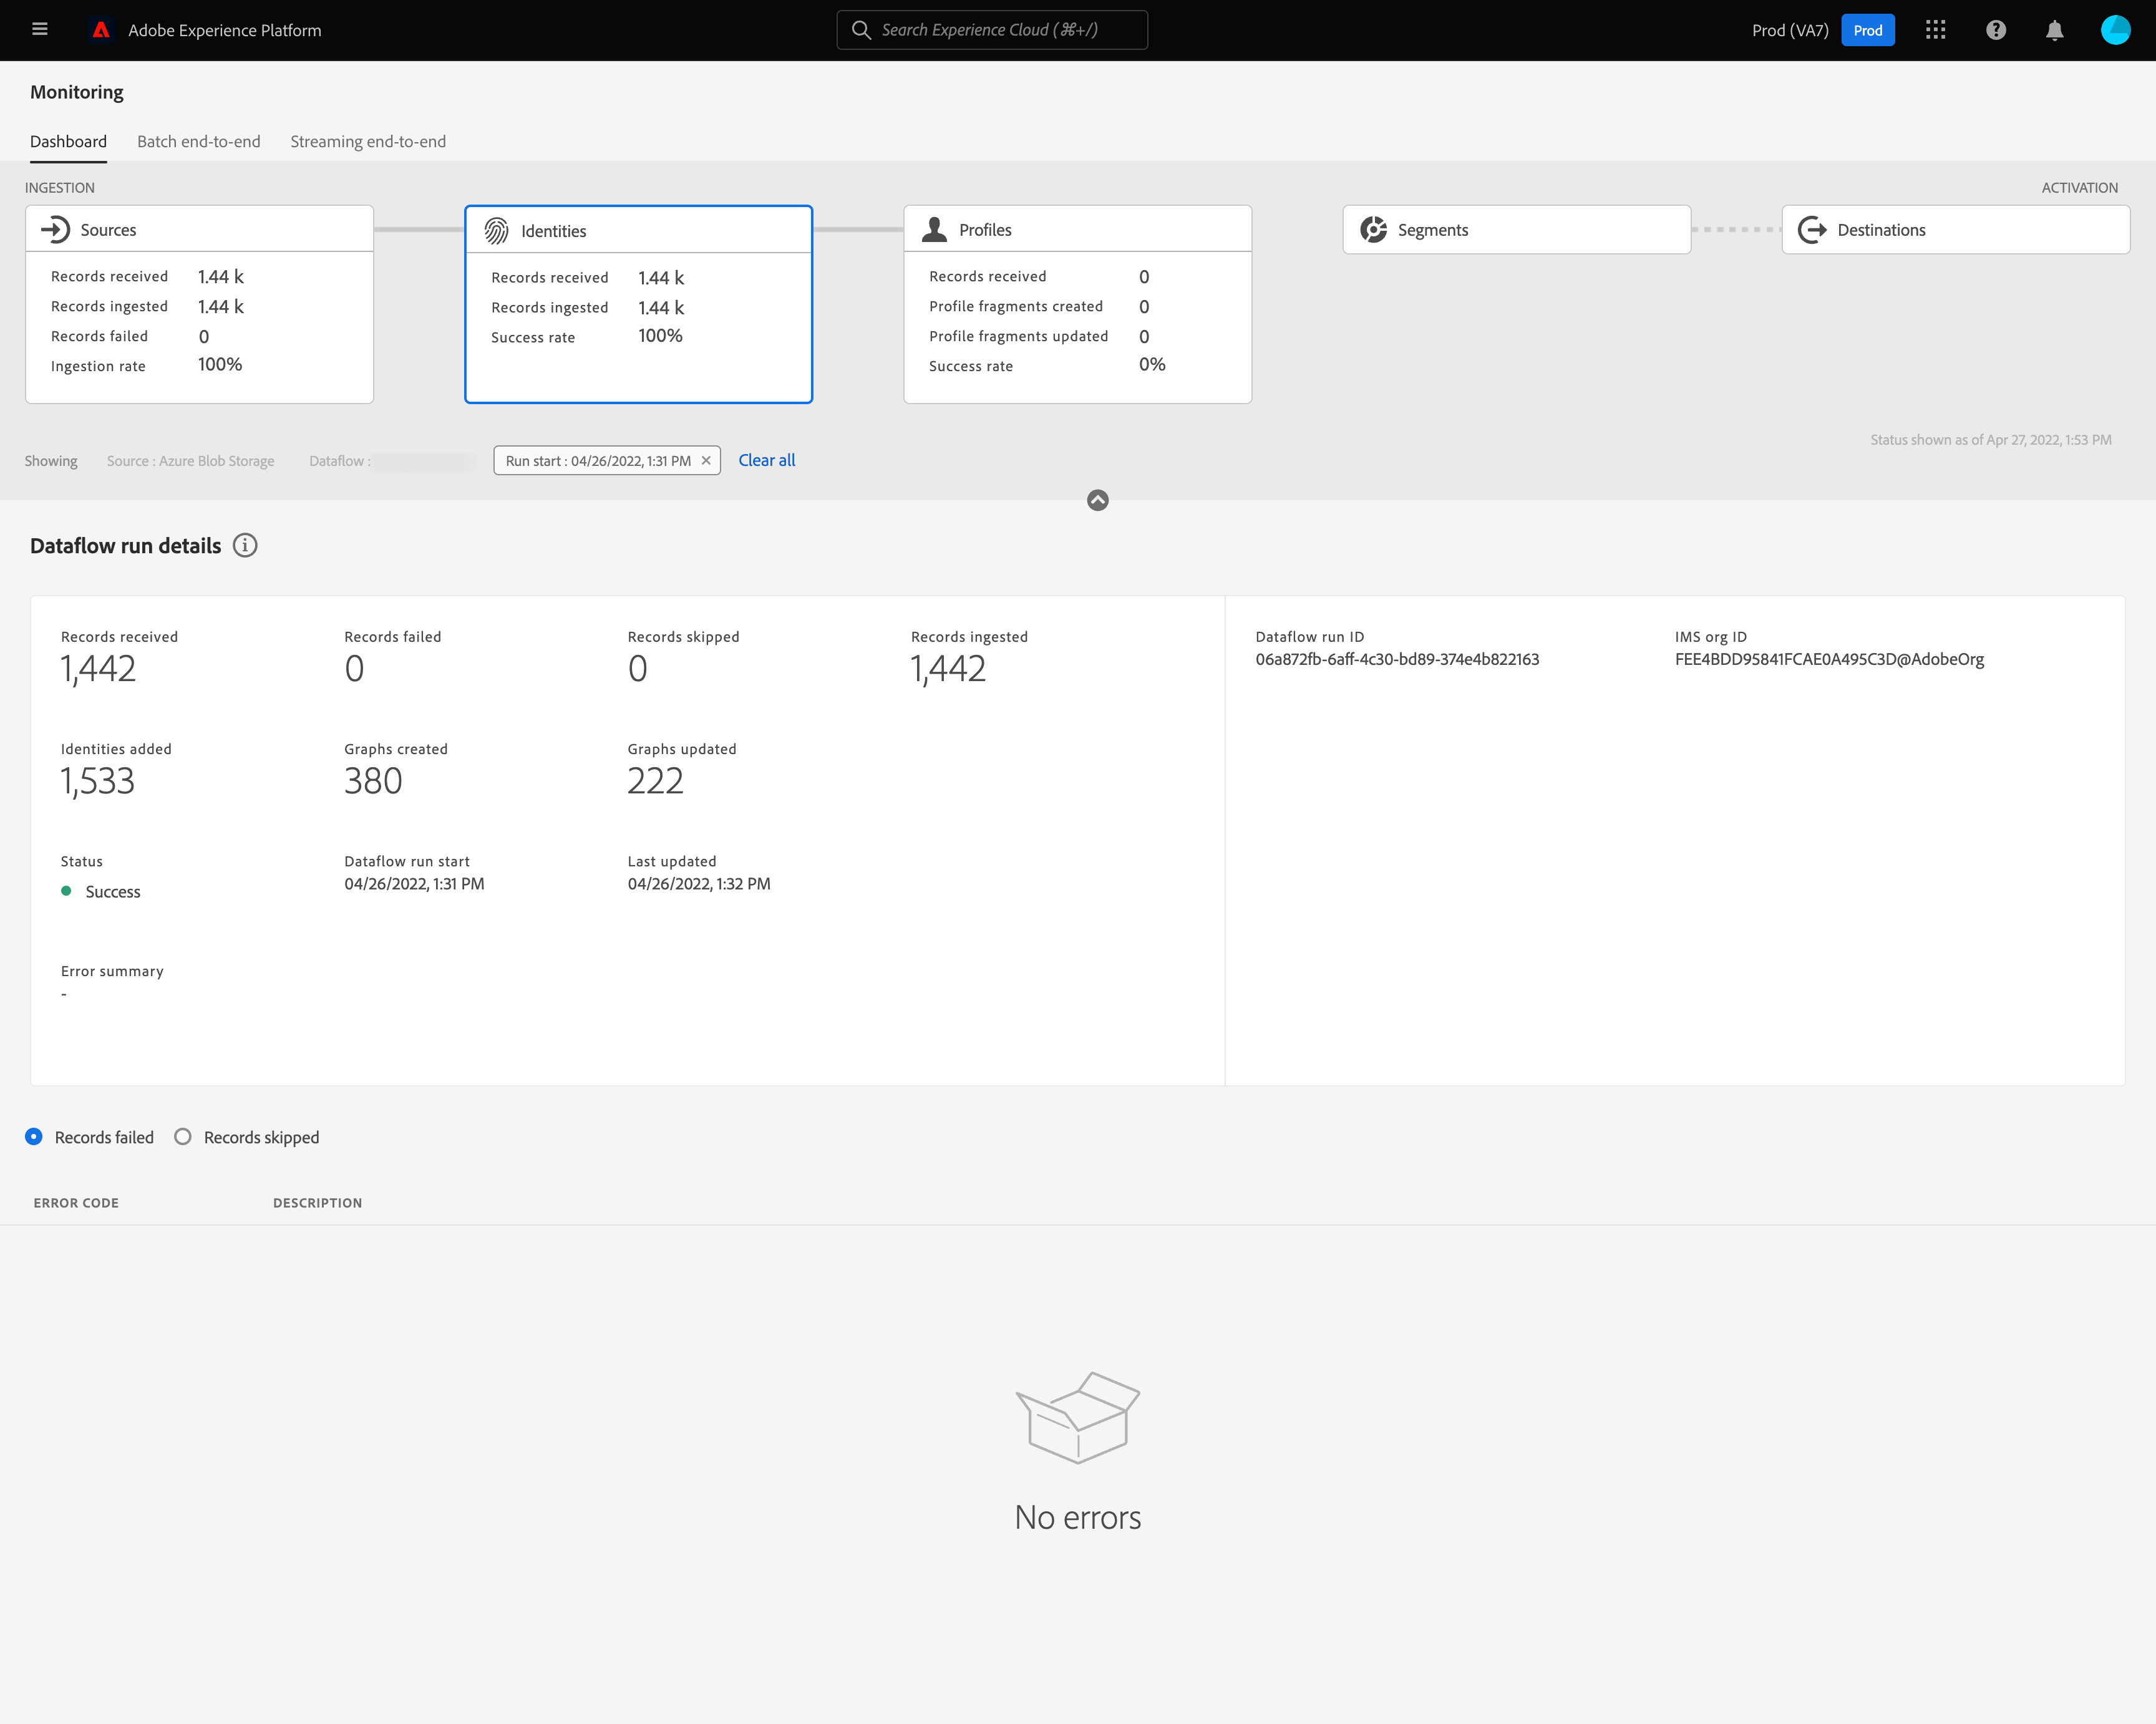This screenshot has height=1724, width=2156.
Task: Select the Profiles card
Action: (1077, 304)
